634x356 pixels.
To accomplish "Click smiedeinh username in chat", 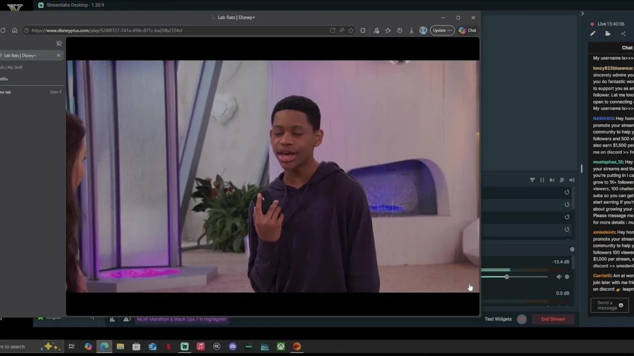I will pos(604,232).
